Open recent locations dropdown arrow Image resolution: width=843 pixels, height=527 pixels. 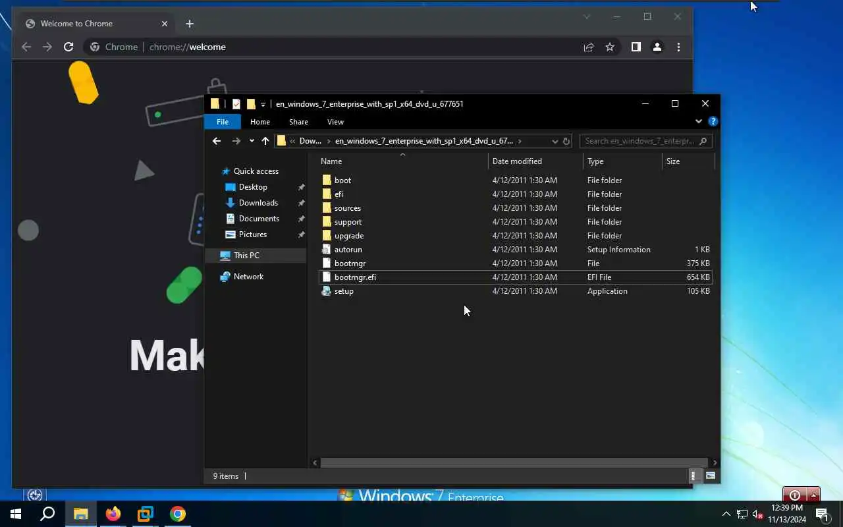tap(252, 140)
